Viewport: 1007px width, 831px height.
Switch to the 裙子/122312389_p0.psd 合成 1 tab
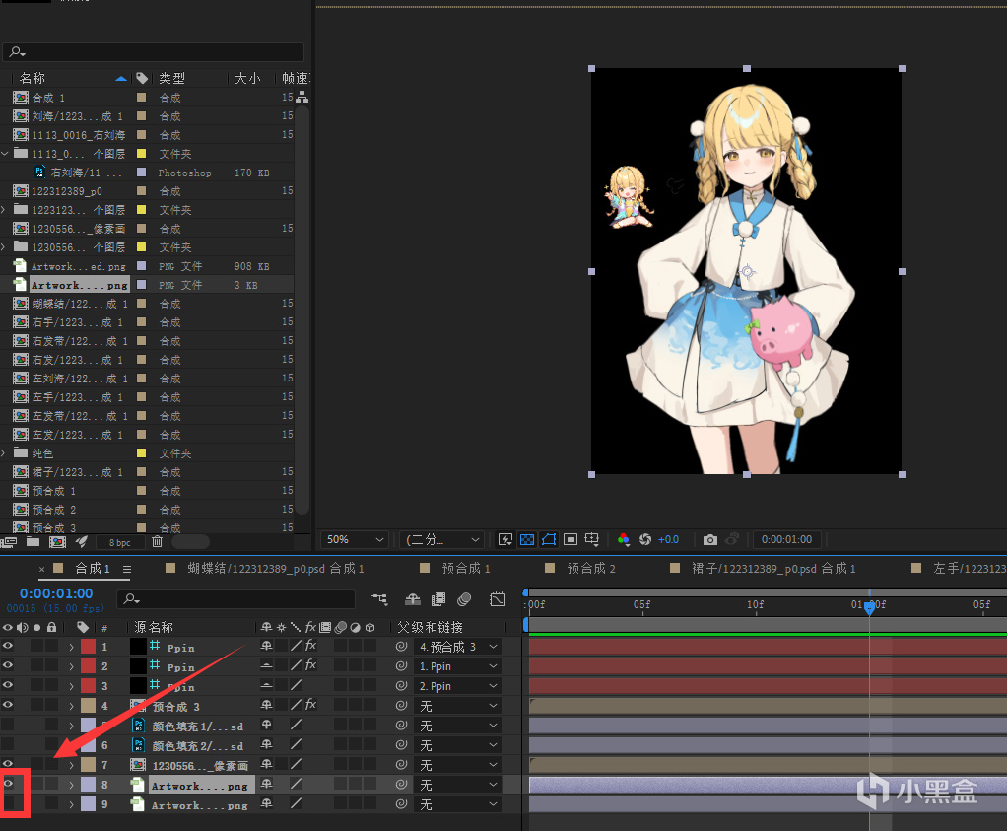pos(773,568)
